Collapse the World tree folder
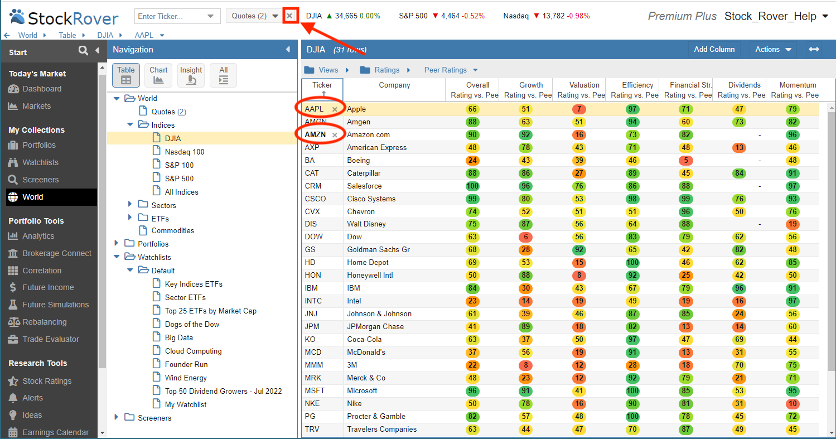The height and width of the screenshot is (439, 836). pos(117,98)
